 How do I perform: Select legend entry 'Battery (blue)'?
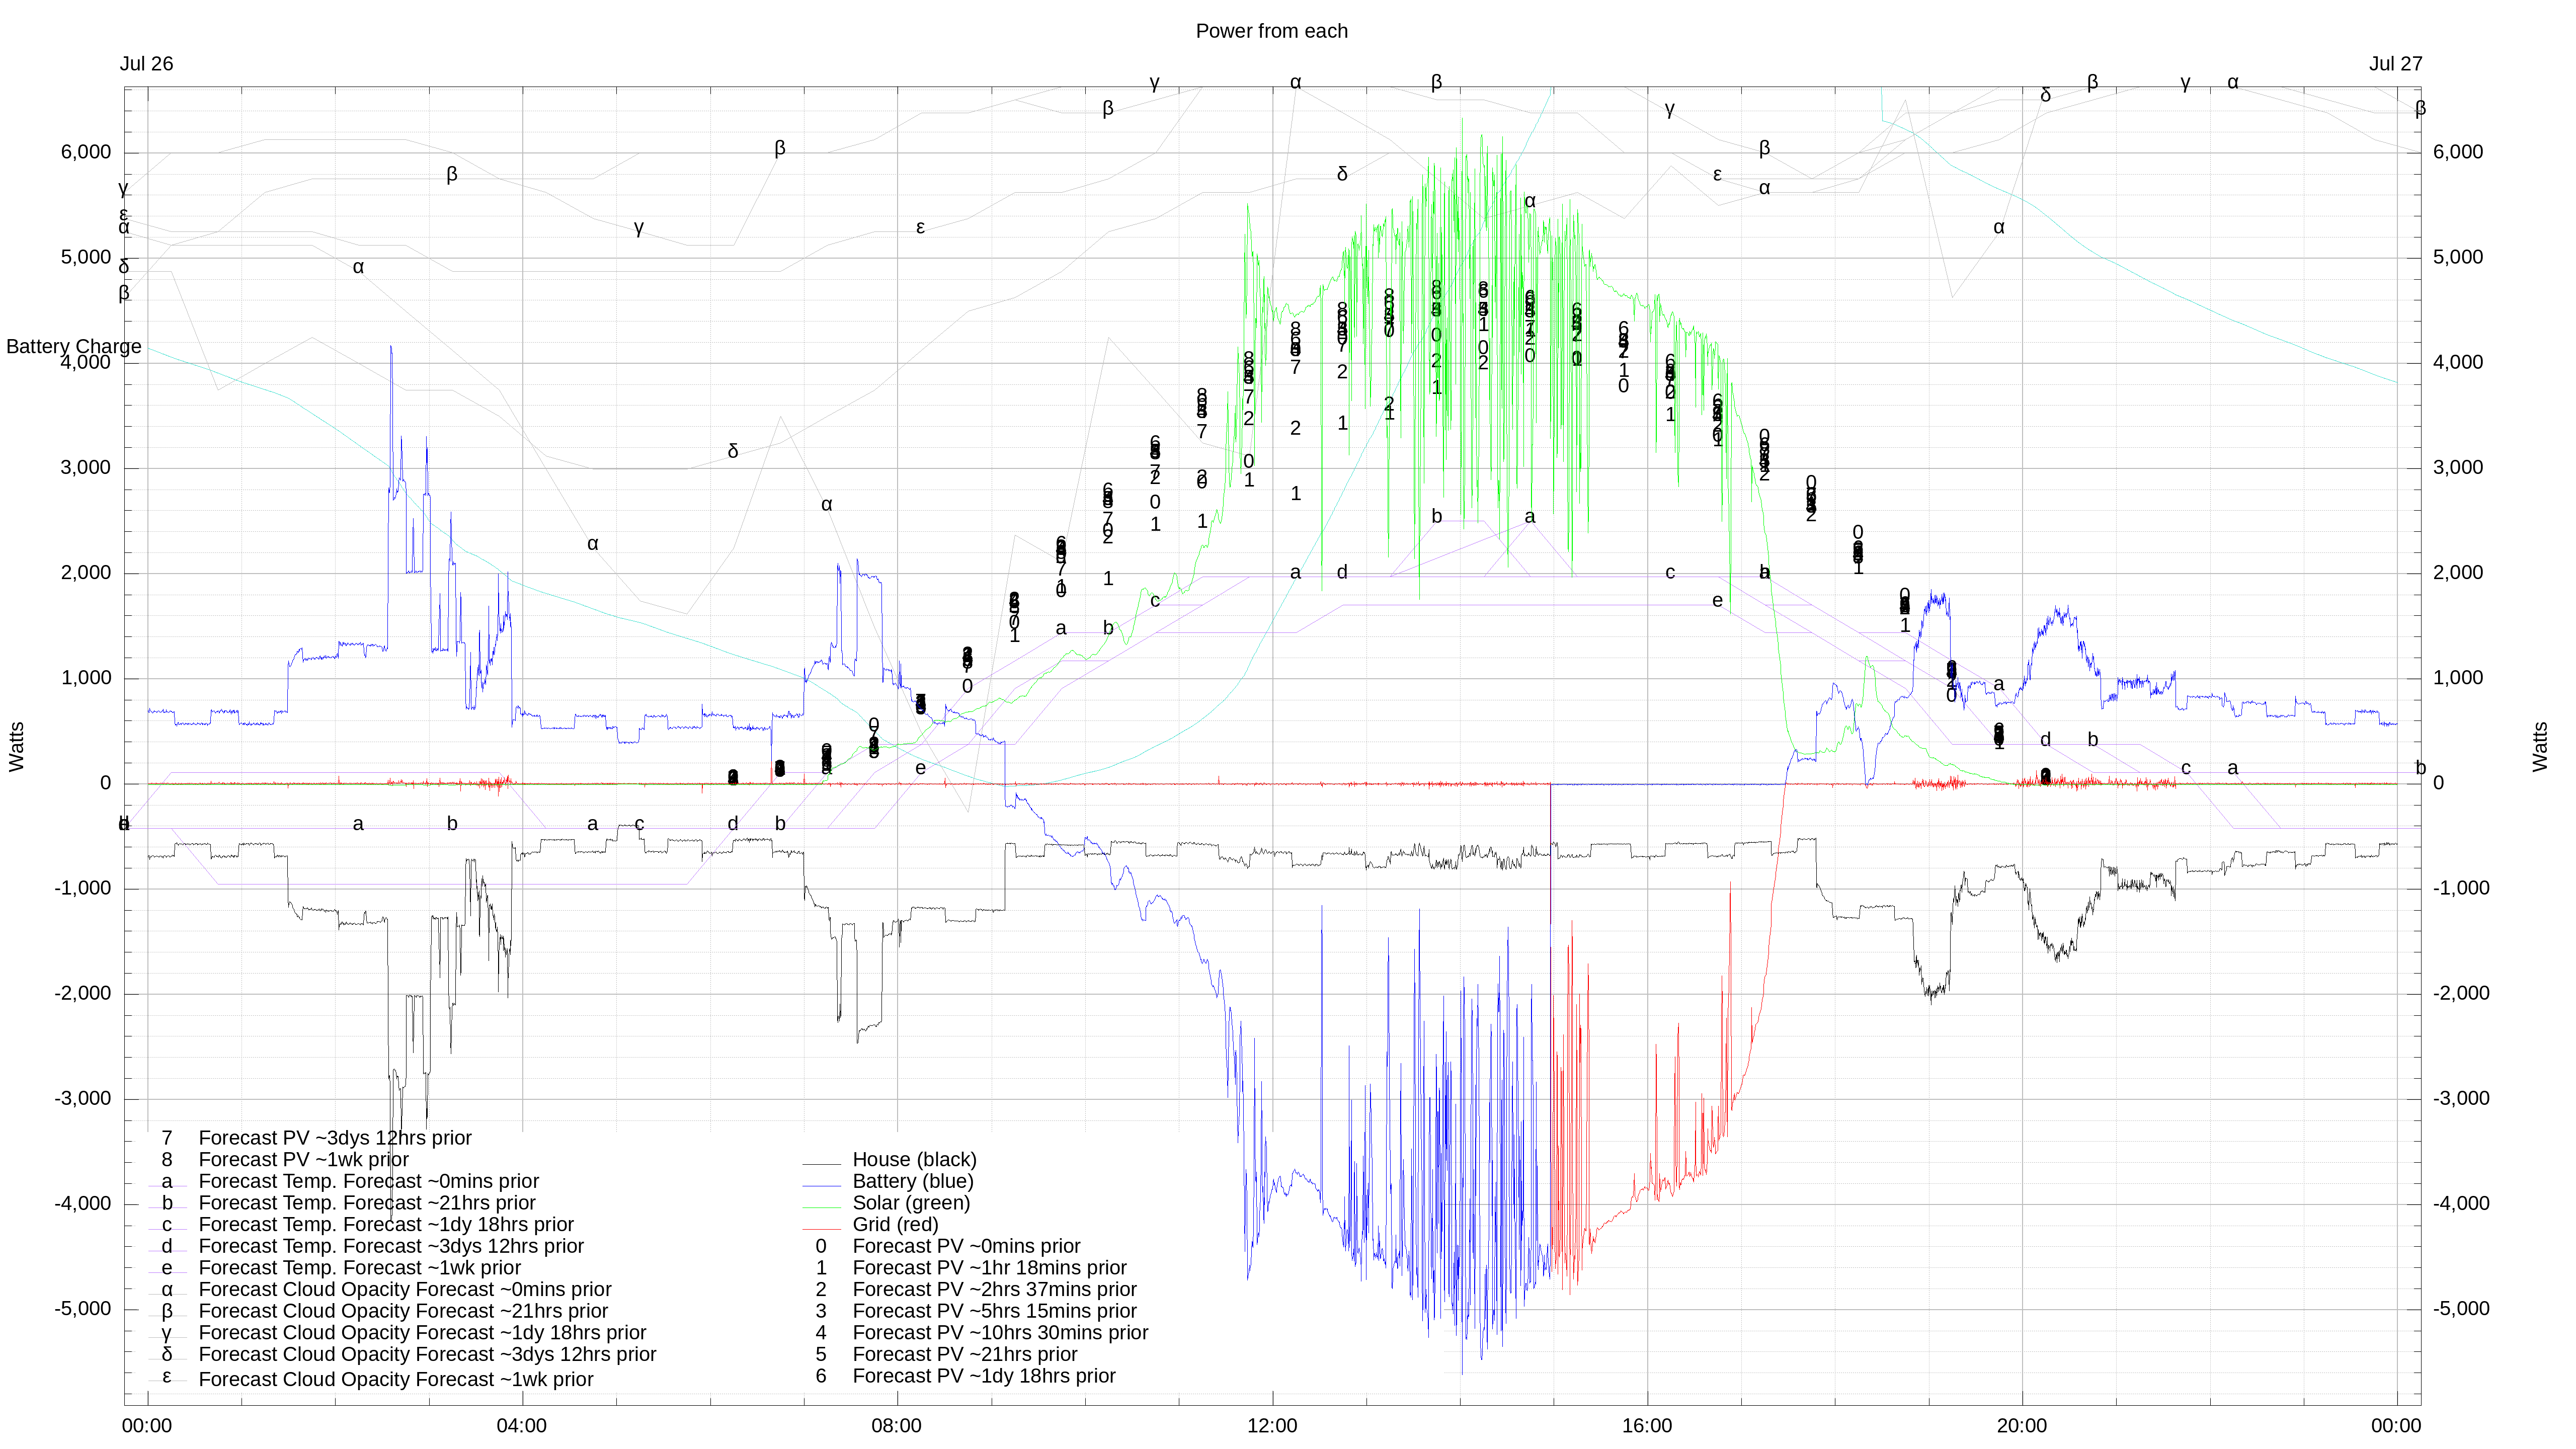(x=912, y=1181)
